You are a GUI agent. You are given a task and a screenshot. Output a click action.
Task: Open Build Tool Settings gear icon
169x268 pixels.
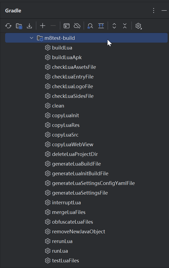(x=139, y=26)
